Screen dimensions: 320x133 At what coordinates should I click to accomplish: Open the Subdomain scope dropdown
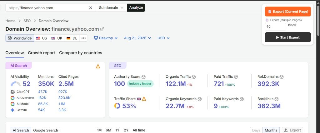(111, 8)
